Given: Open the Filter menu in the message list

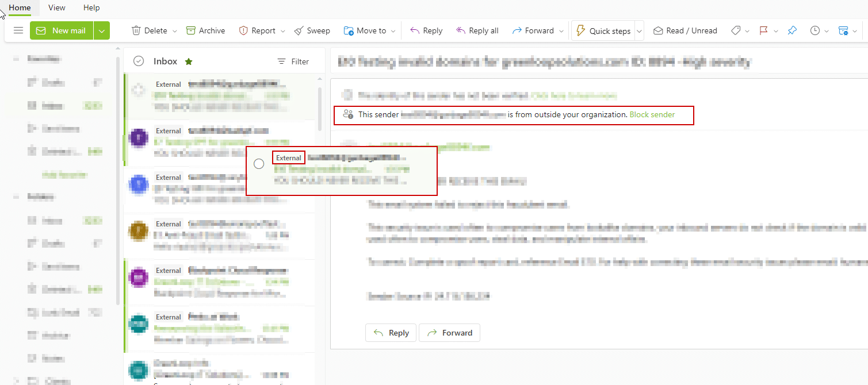Looking at the screenshot, I should 293,61.
